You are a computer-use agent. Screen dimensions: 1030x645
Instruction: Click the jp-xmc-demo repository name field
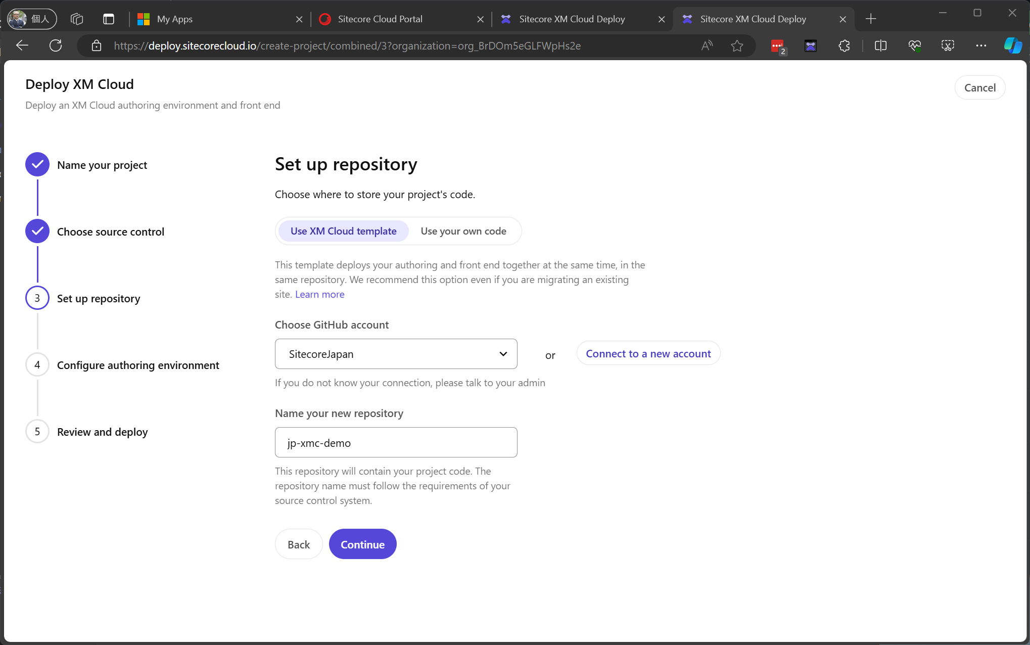[x=396, y=442]
